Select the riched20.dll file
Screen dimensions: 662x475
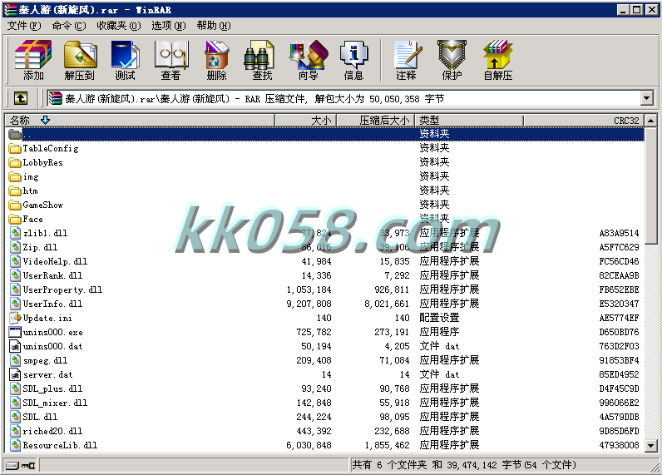[x=325, y=431]
